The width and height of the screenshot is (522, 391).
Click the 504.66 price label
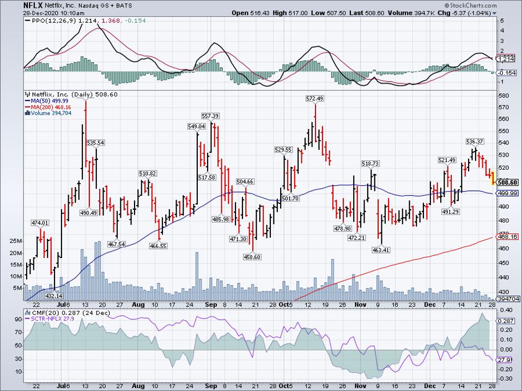pyautogui.click(x=245, y=182)
